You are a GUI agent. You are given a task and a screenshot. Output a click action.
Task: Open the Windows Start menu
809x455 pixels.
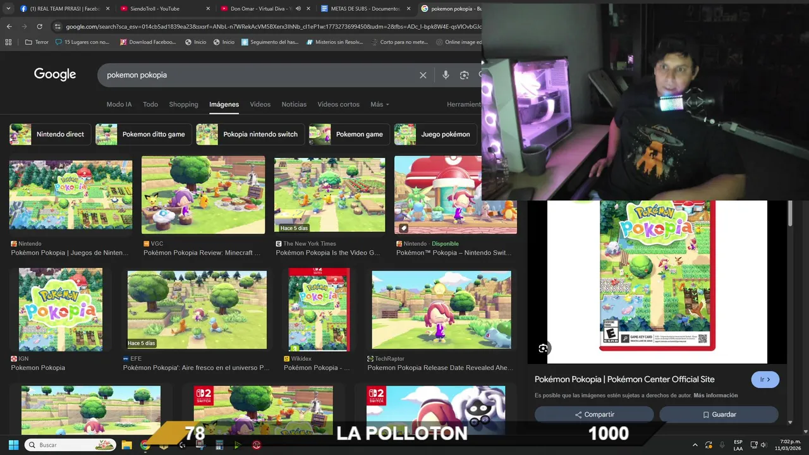(13, 445)
